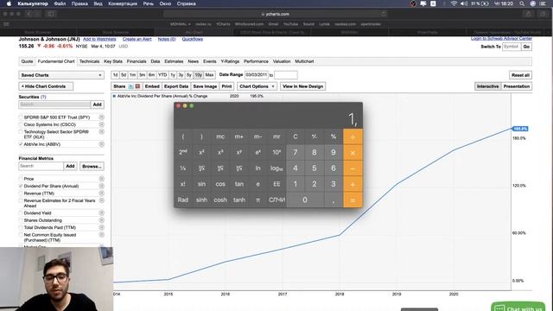Enable the Price metric checkbox
Viewport: 553px width, 311px height.
[x=21, y=179]
